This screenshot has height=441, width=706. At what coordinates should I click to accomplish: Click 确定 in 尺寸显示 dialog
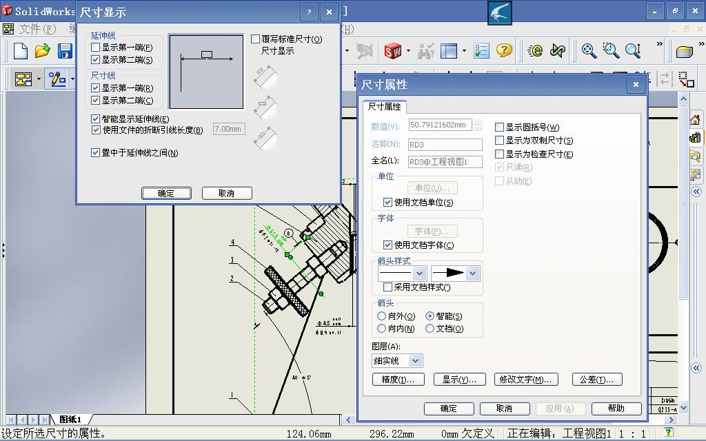[166, 193]
